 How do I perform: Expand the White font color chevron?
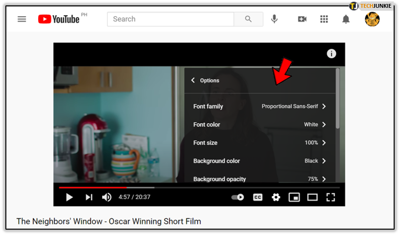click(324, 124)
